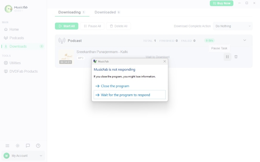This screenshot has height=162, width=260.
Task: Click the MusicFab dialog title icon
Action: coord(95,61)
